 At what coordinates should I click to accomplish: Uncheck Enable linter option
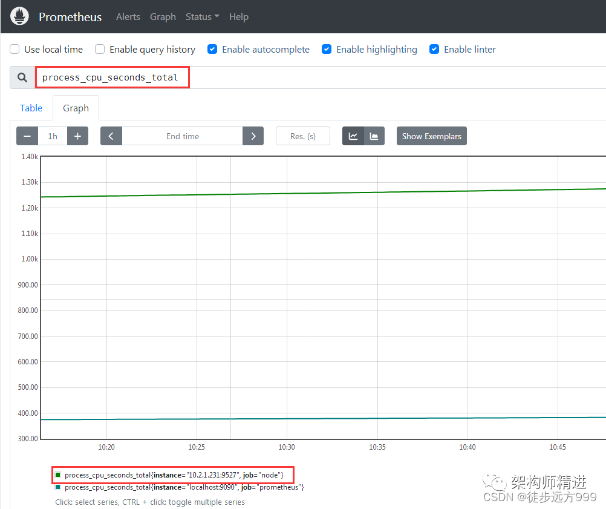coord(434,49)
